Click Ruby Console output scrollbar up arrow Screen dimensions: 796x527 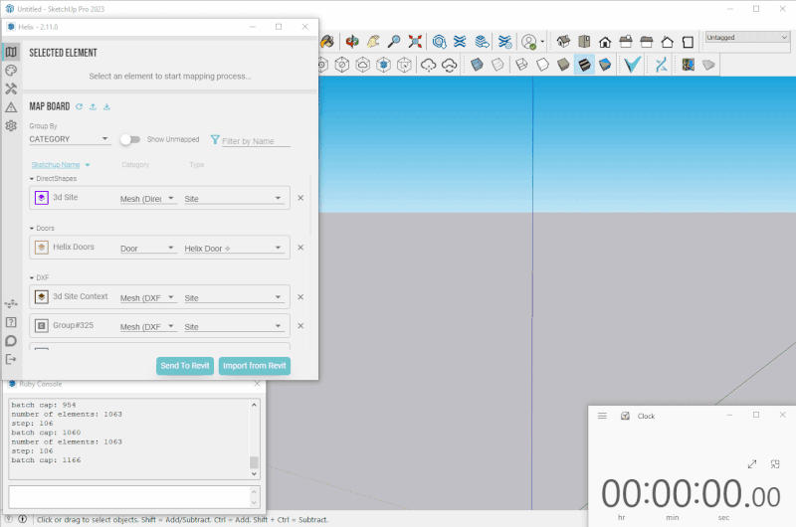click(255, 405)
